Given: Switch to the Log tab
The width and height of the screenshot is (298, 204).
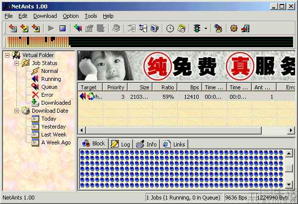Looking at the screenshot, I should (121, 144).
